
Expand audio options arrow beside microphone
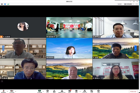[7, 91]
